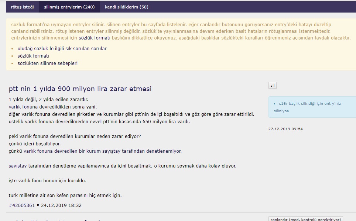Click the line "varlık fonuna devredildikten sonra yani."
Image resolution: width=356 pixels, height=221 pixels.
(53, 107)
